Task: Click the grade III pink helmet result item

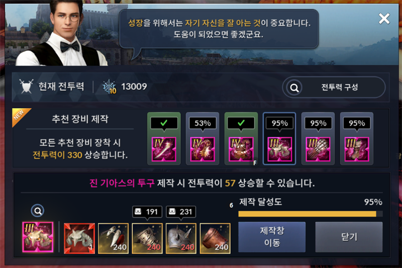Action: (x=38, y=237)
